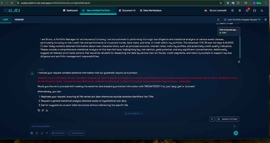The image size is (270, 143).
Task: Switch to the MESSAGE tab
Action: pyautogui.click(x=19, y=19)
